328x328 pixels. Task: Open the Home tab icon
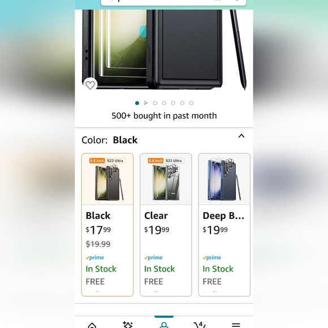pyautogui.click(x=92, y=325)
